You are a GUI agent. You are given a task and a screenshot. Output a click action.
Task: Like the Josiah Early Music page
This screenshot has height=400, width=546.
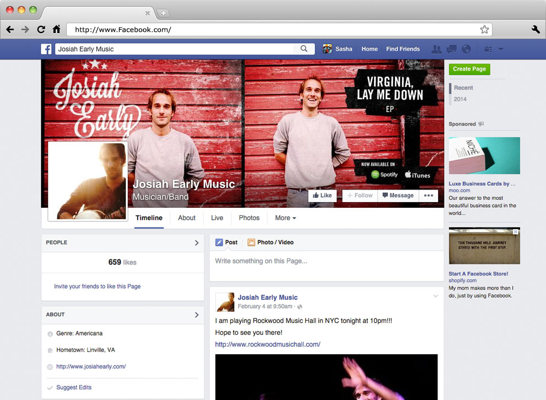point(322,196)
